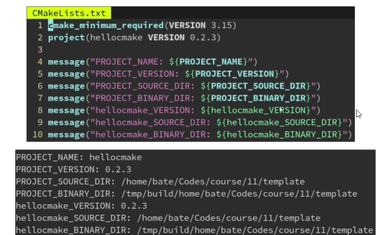380x235 pixels.
Task: Click the path in the PROJECT_SOURCE_DIR output line
Action: point(212,181)
